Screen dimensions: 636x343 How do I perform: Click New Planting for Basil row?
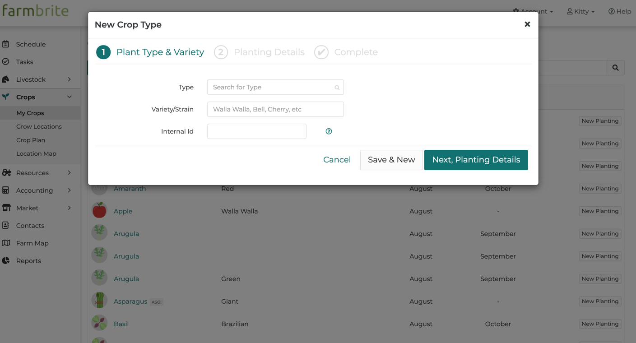coord(600,324)
